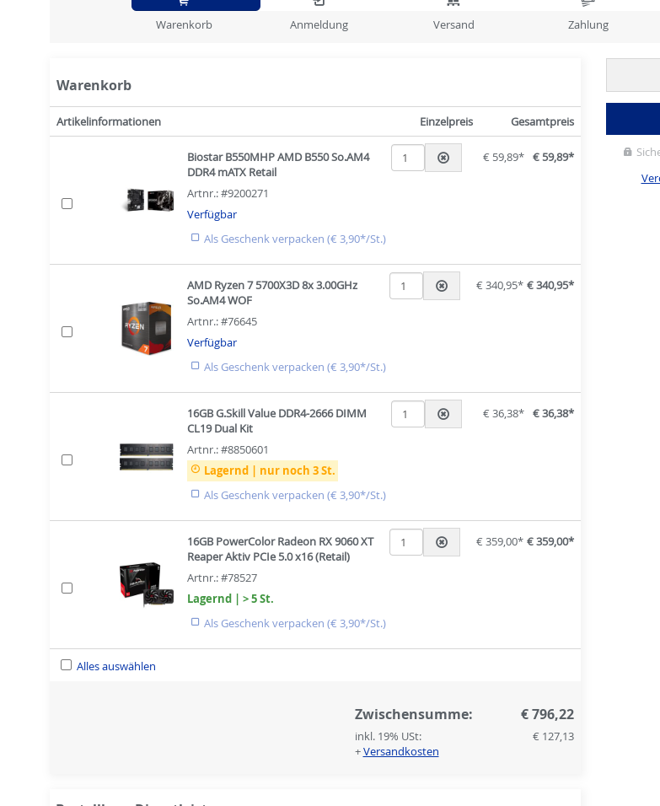Remove AMD Ryzen 7 5700X3D from cart

click(442, 286)
